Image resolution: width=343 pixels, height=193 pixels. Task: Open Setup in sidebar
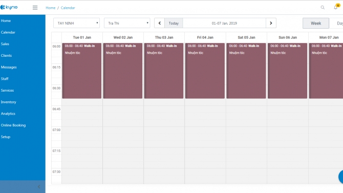[x=6, y=137]
